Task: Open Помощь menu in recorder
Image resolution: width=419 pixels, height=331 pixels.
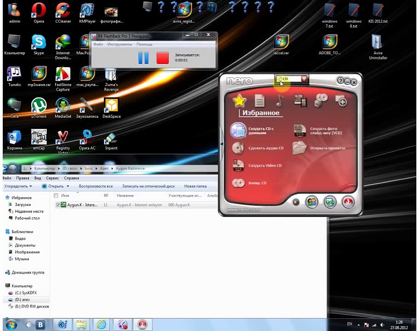Action: click(x=144, y=44)
